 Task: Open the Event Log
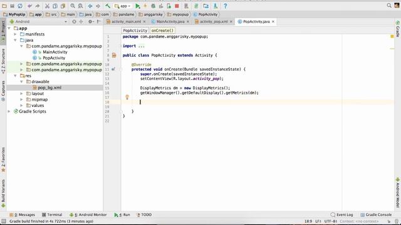pos(341,215)
